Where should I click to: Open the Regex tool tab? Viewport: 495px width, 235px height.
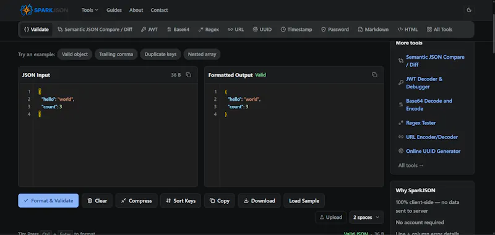click(209, 30)
